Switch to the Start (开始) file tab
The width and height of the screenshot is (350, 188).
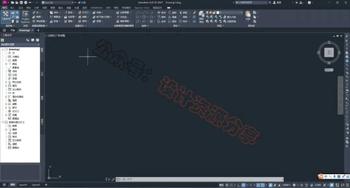click(13, 30)
